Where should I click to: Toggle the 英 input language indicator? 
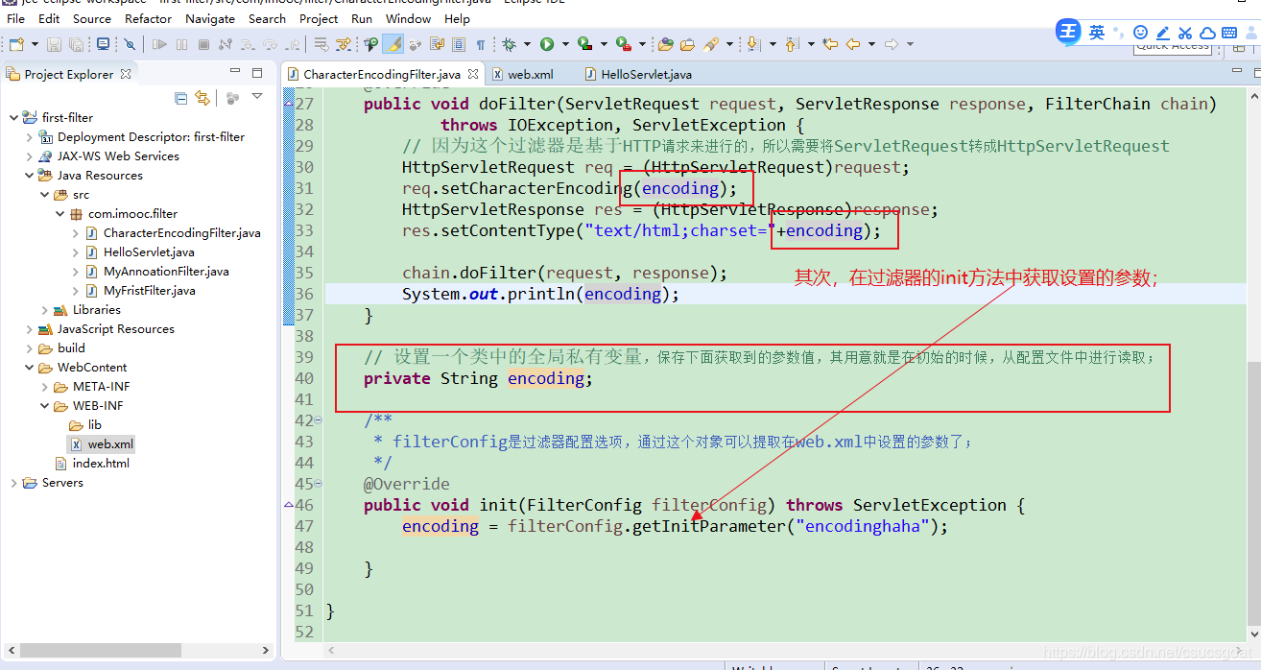[1096, 33]
